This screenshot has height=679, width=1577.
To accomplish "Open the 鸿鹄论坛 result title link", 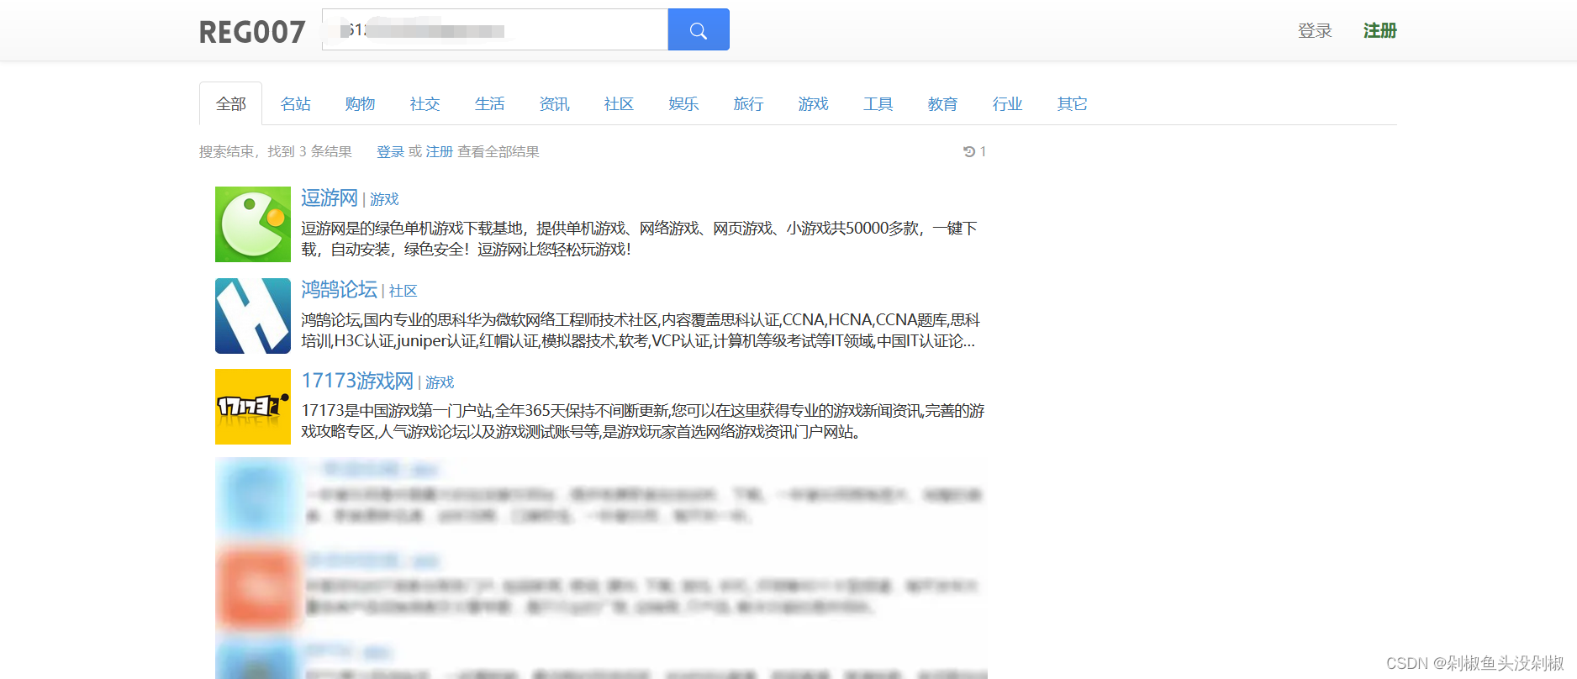I will (x=340, y=289).
